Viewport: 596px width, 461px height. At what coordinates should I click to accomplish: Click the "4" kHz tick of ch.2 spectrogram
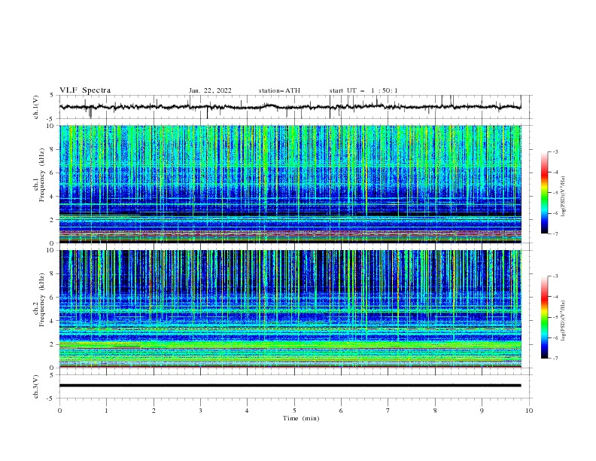point(53,321)
